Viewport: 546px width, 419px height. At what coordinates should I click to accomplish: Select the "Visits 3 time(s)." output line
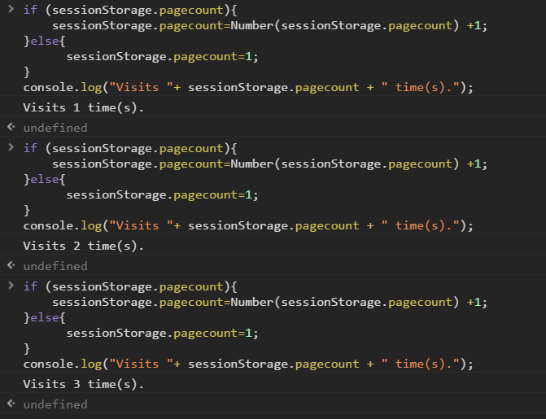tap(83, 384)
